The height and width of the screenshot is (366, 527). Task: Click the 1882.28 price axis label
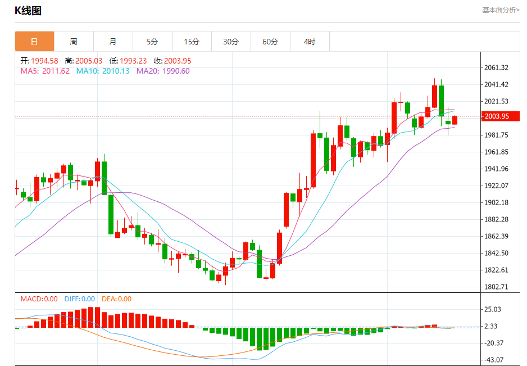[x=496, y=219]
